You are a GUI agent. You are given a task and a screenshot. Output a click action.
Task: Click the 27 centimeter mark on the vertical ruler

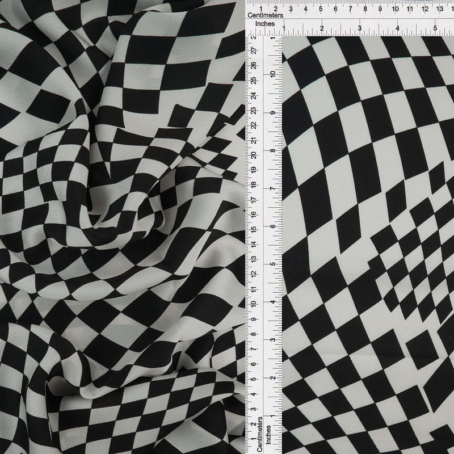pyautogui.click(x=254, y=51)
